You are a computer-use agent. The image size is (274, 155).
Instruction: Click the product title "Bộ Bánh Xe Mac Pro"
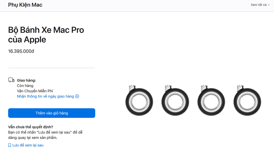[46, 30]
